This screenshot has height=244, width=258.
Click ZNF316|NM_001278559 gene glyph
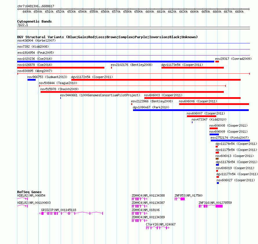coord(211,206)
